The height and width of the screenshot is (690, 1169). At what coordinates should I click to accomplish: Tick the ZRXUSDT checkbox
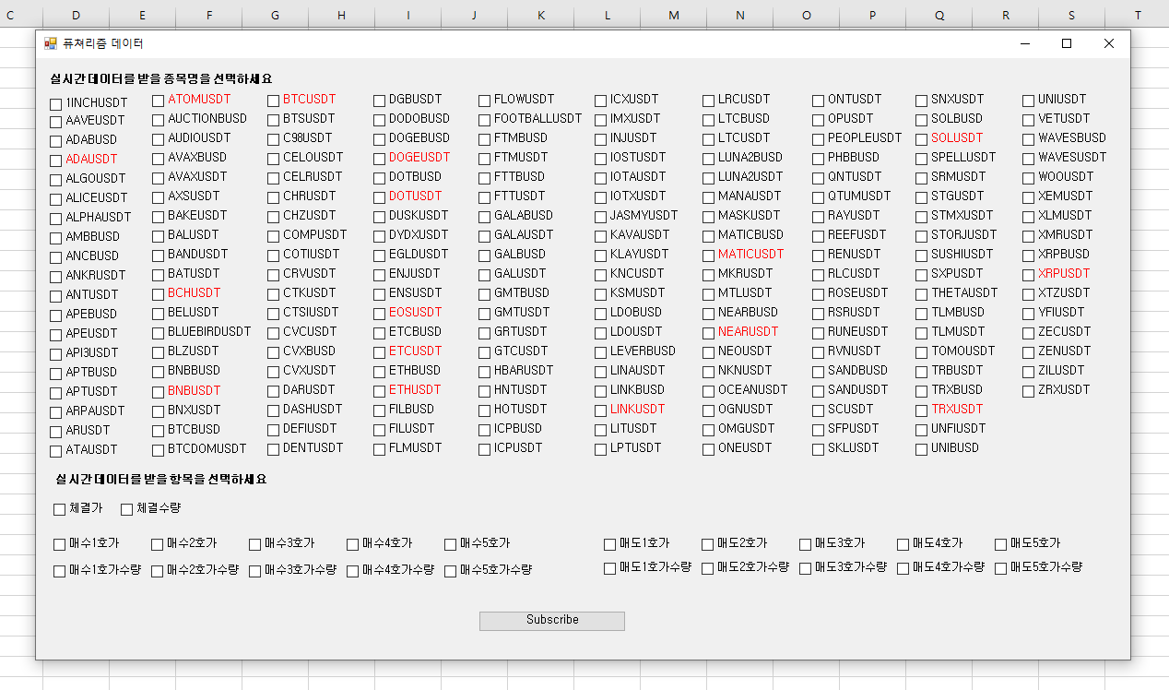coord(1029,391)
